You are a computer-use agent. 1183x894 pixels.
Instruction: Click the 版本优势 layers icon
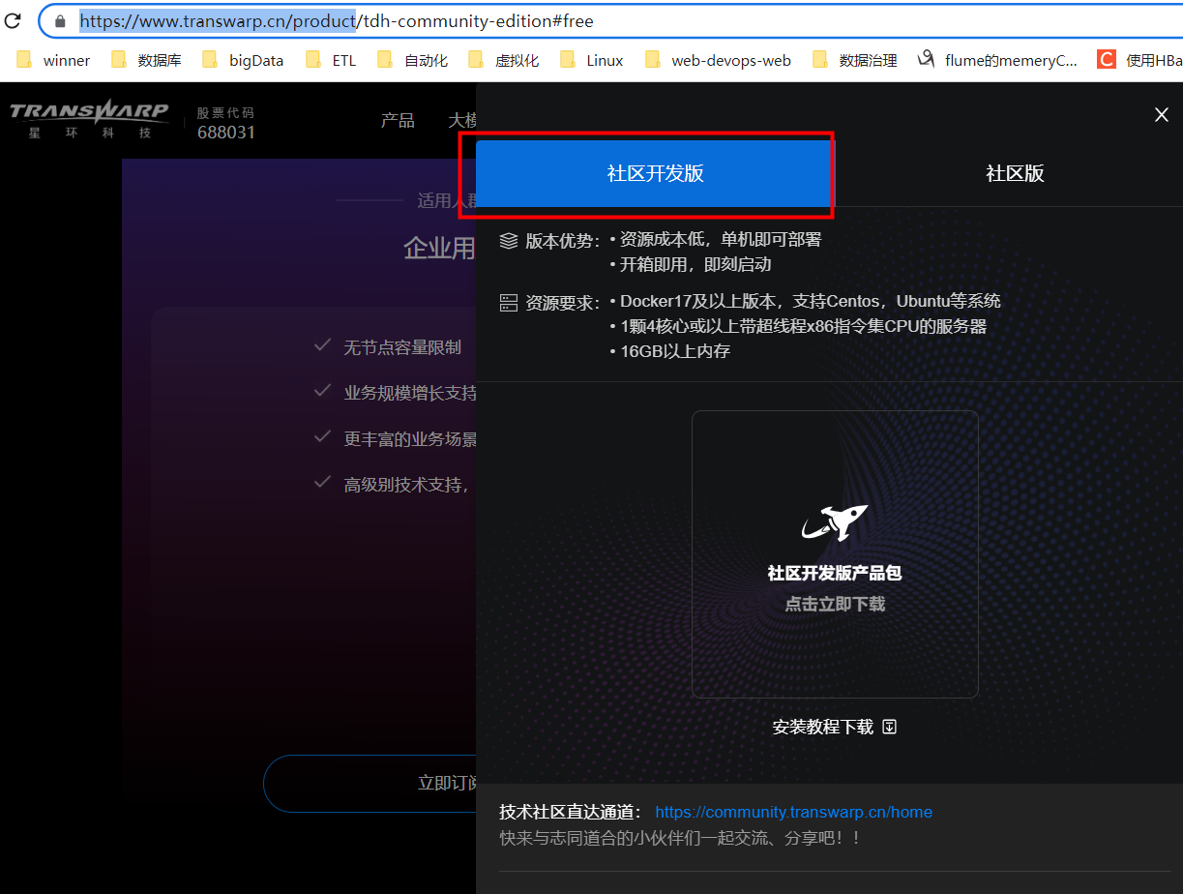coord(509,240)
